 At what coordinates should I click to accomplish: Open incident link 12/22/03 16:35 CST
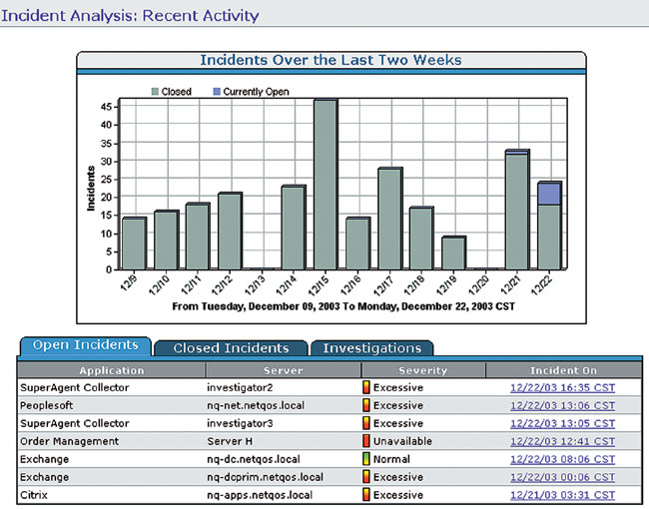pos(562,387)
